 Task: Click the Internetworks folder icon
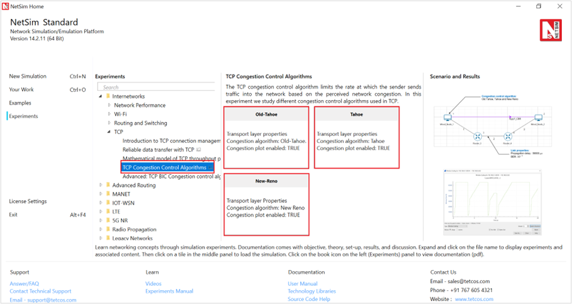click(108, 96)
